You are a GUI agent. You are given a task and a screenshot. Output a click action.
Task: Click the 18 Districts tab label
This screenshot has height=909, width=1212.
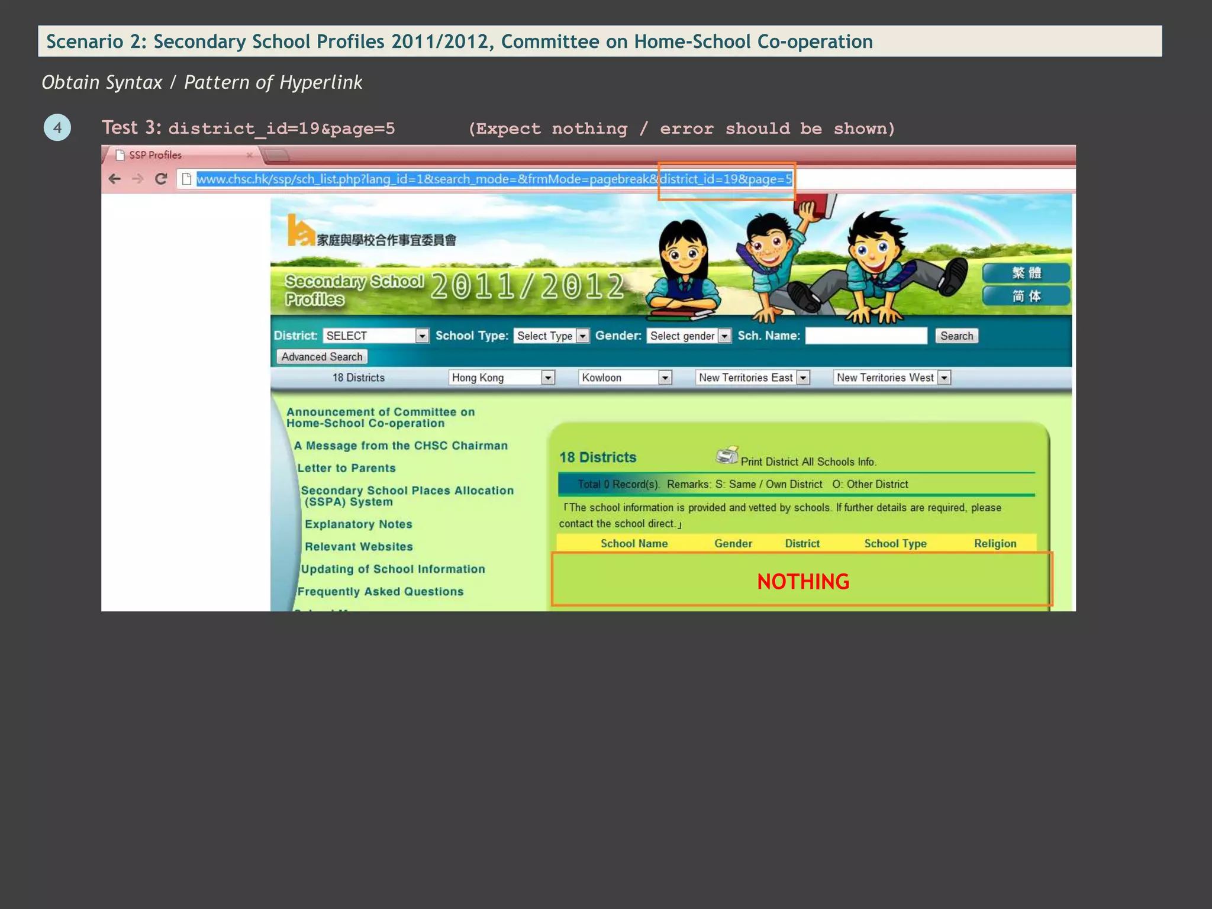coord(359,378)
